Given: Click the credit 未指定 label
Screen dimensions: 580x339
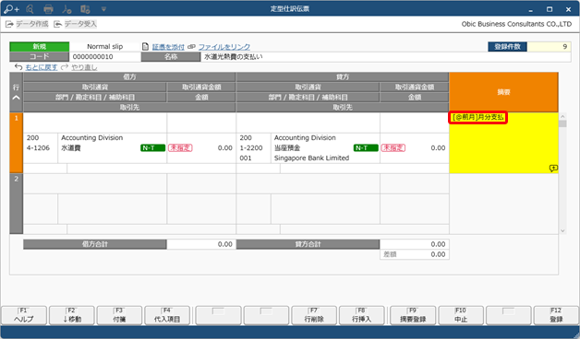Looking at the screenshot, I should pos(393,148).
